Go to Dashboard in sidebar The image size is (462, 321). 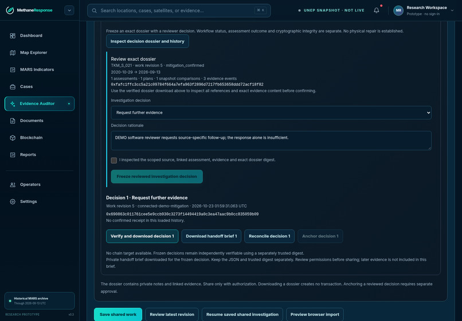pos(31,36)
